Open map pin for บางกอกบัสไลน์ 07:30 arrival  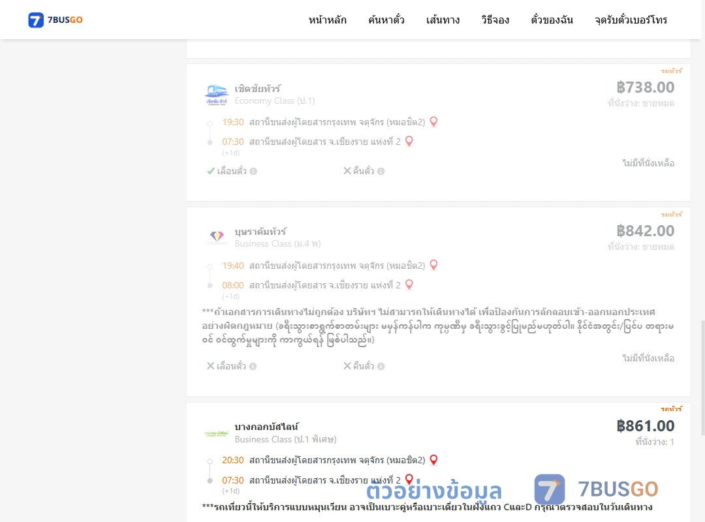[409, 480]
